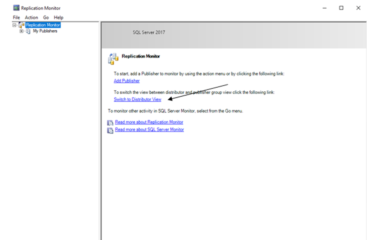
Task: Expand the My Publishers tree node
Action: (21, 31)
